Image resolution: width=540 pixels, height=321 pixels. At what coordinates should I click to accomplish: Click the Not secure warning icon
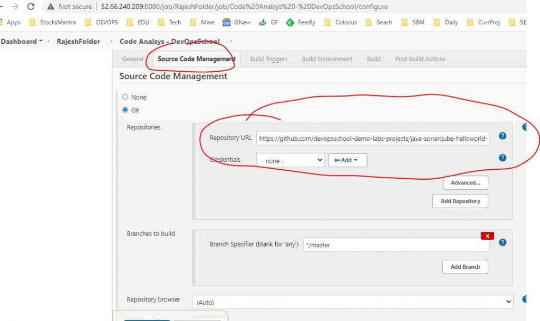click(51, 7)
